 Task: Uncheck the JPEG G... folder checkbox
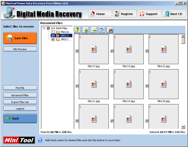tap(53, 36)
